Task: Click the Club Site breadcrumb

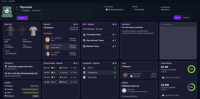Action: point(12,1)
